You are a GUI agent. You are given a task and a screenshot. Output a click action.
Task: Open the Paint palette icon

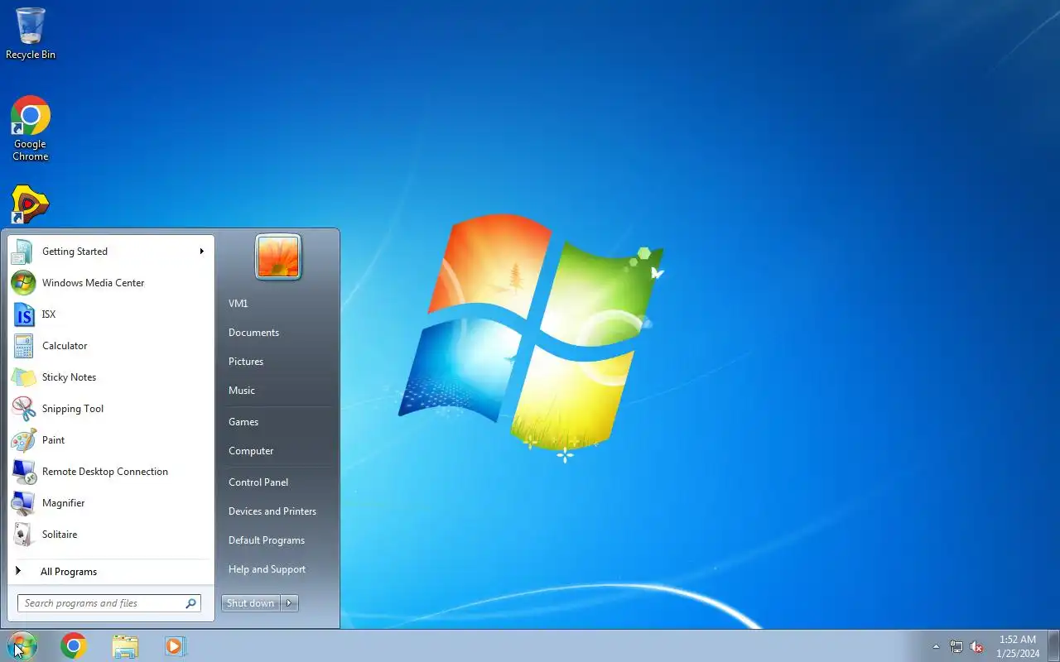coord(23,440)
